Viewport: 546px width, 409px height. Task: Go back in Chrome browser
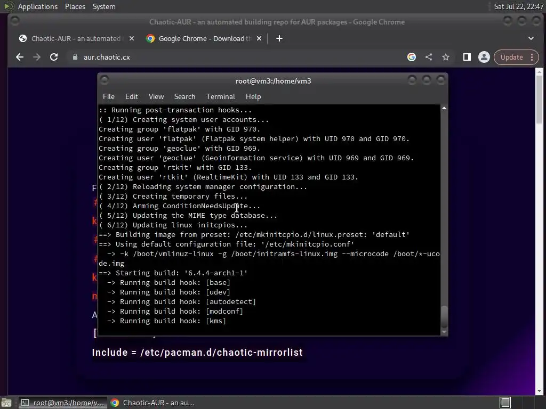pos(20,57)
